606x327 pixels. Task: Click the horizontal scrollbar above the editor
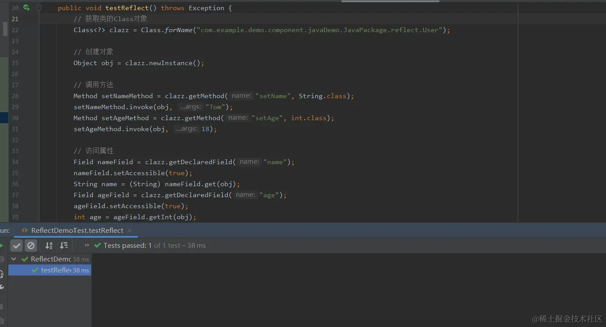point(390,1)
